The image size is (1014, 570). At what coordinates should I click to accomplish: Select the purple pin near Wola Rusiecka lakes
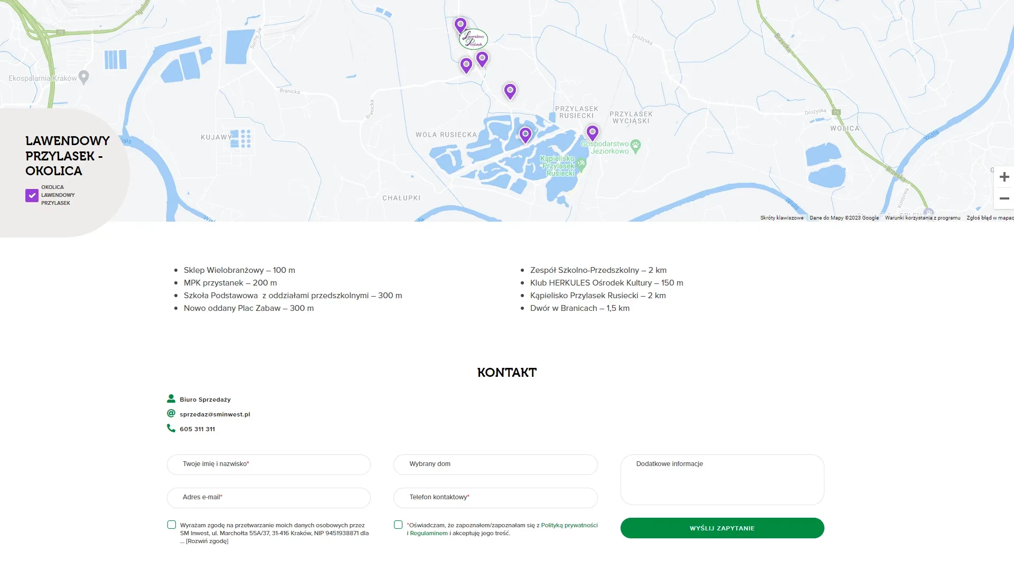pyautogui.click(x=525, y=135)
